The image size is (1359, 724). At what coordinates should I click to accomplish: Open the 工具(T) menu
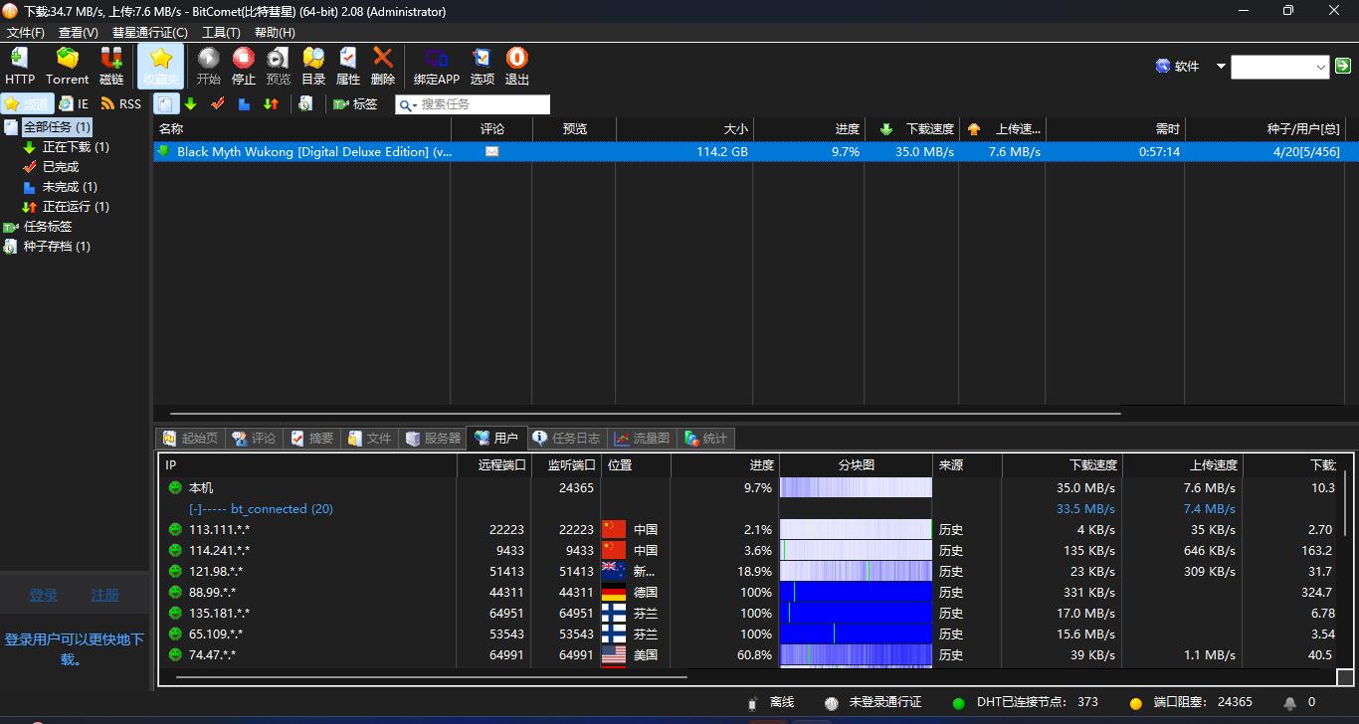(x=221, y=33)
